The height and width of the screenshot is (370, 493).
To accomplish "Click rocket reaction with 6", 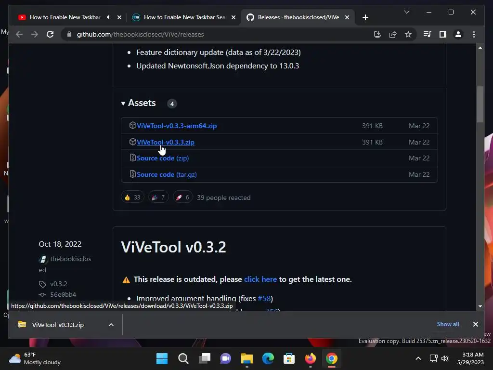I will pyautogui.click(x=182, y=197).
